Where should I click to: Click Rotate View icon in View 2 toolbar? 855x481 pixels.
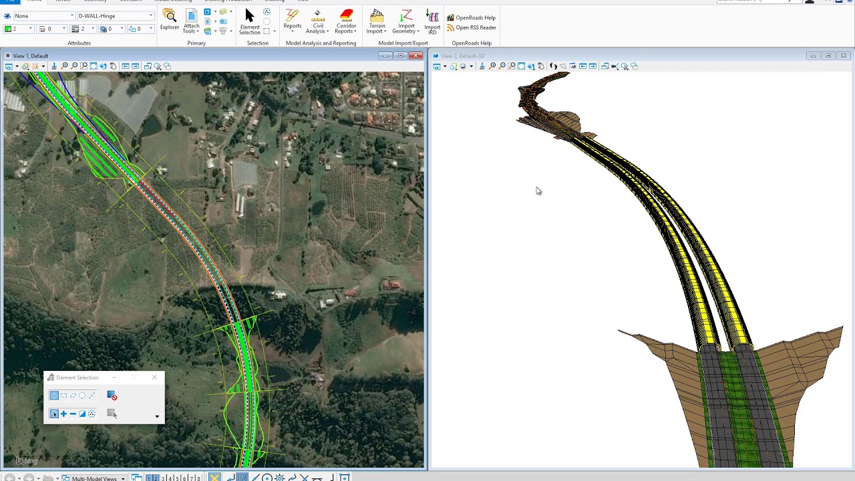click(x=531, y=66)
